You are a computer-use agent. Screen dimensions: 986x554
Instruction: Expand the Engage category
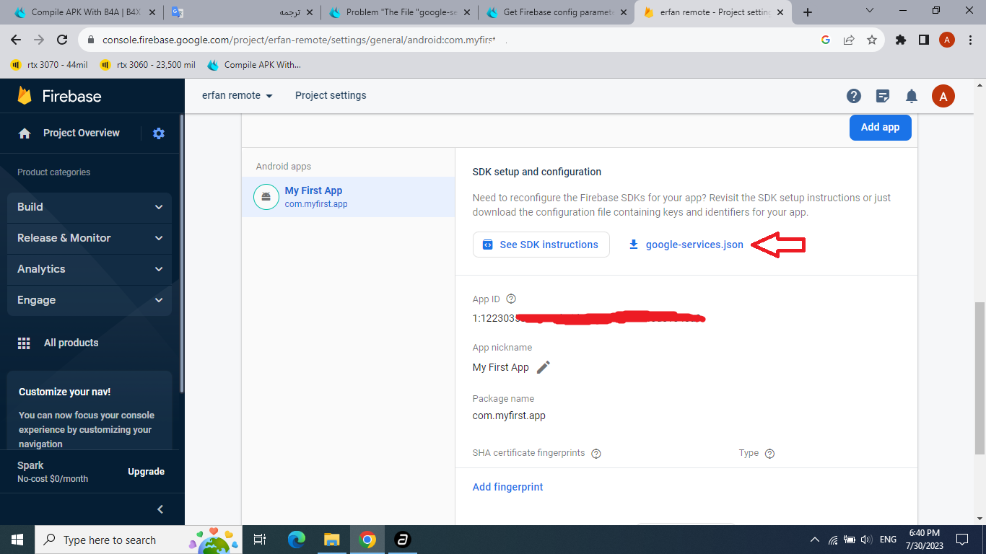click(x=90, y=300)
